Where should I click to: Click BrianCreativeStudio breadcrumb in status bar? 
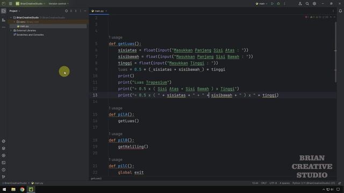point(15,183)
